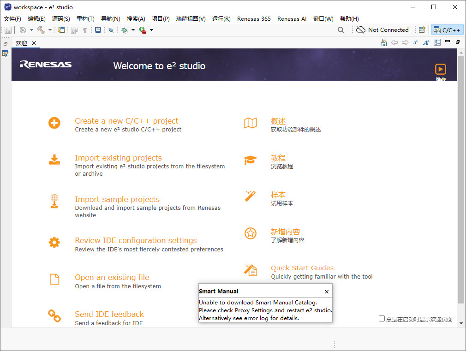The image size is (466, 351).
Task: Click the hammer build icon in toolbar
Action: tap(41, 30)
